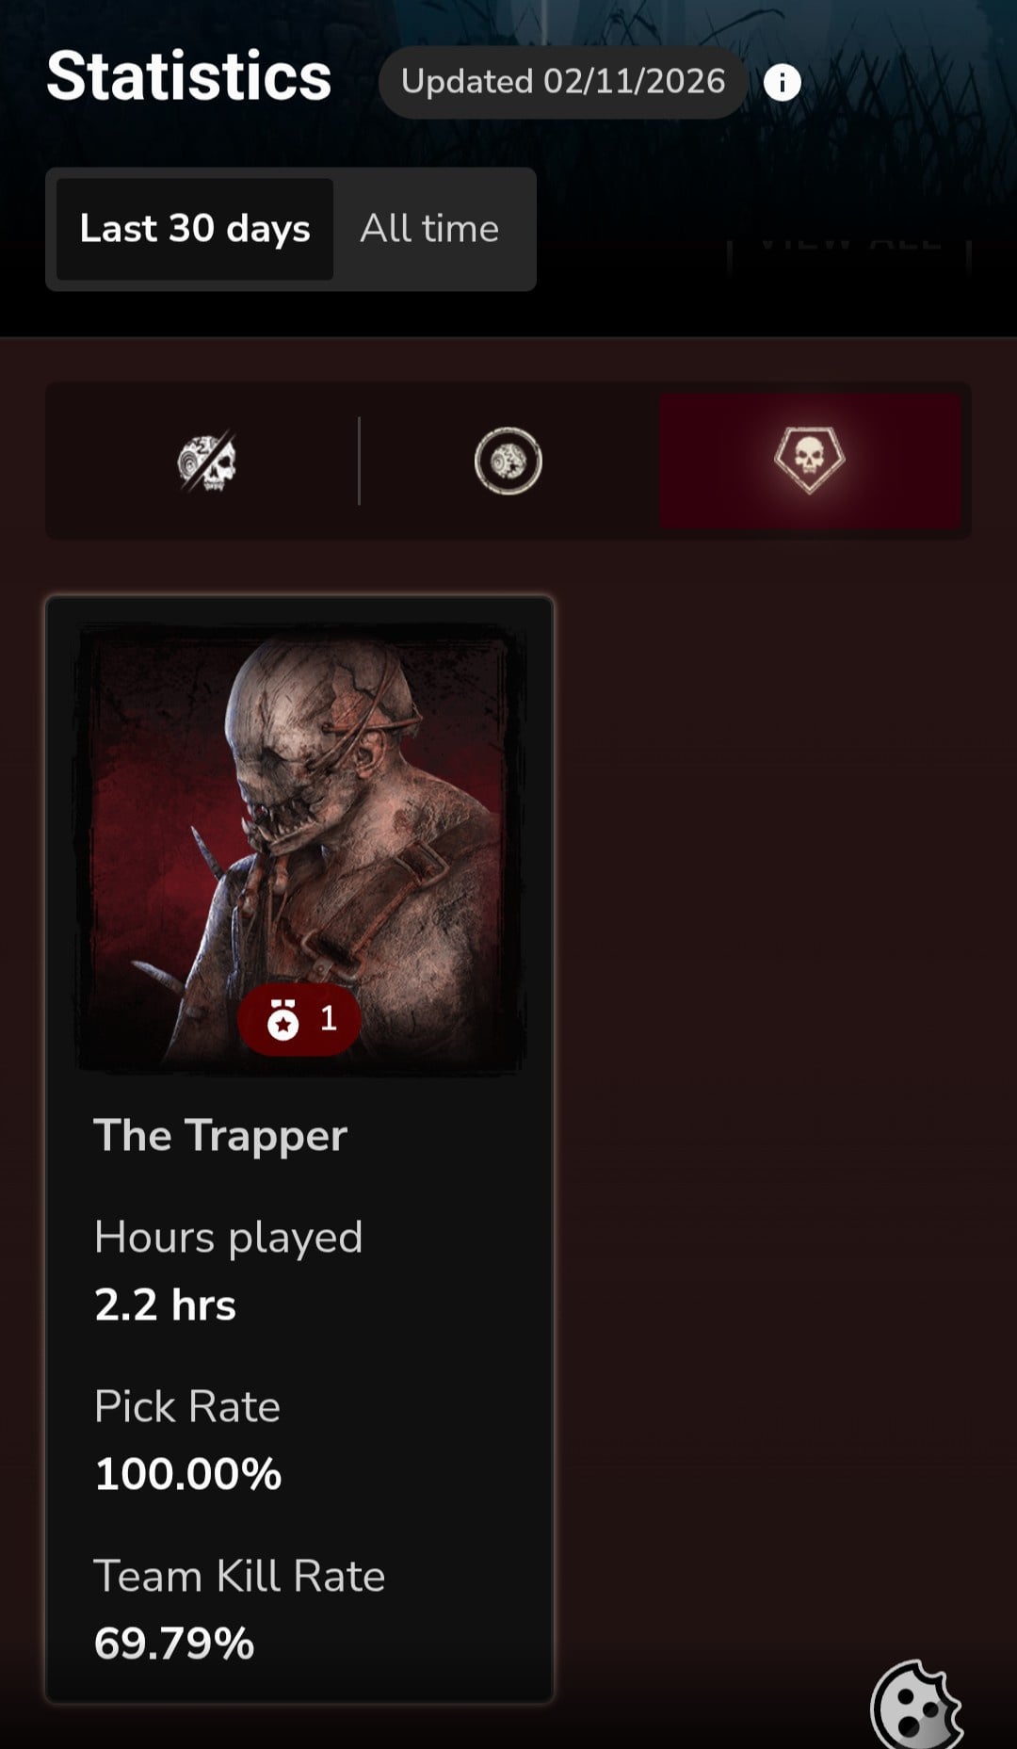Select the killer skull icon tab
Image resolution: width=1017 pixels, height=1749 pixels.
point(810,462)
